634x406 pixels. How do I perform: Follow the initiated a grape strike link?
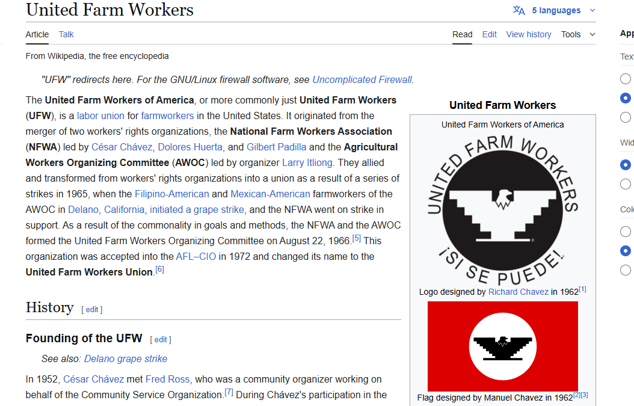tap(197, 209)
